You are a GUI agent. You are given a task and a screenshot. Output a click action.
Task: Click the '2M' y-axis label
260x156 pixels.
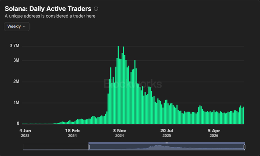tap(16, 81)
